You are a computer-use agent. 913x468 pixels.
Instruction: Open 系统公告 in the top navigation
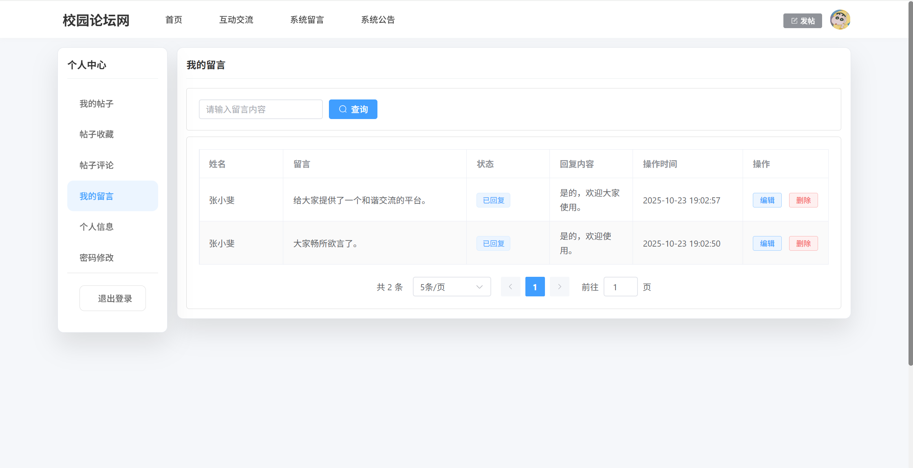[x=378, y=20]
